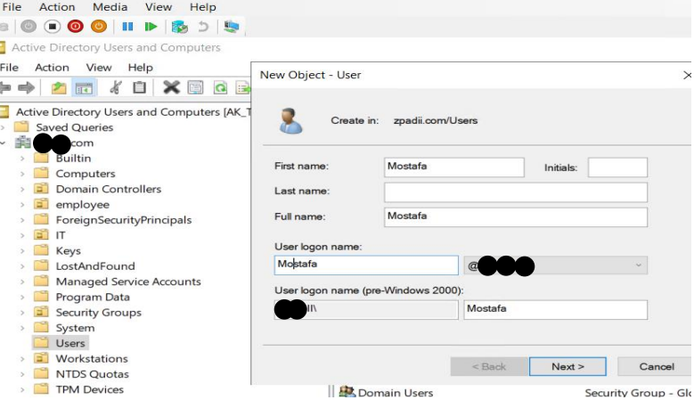This screenshot has width=694, height=400.
Task: Click the Initials field
Action: coord(617,167)
